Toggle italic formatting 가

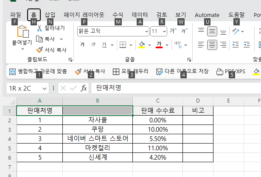click(x=93, y=44)
